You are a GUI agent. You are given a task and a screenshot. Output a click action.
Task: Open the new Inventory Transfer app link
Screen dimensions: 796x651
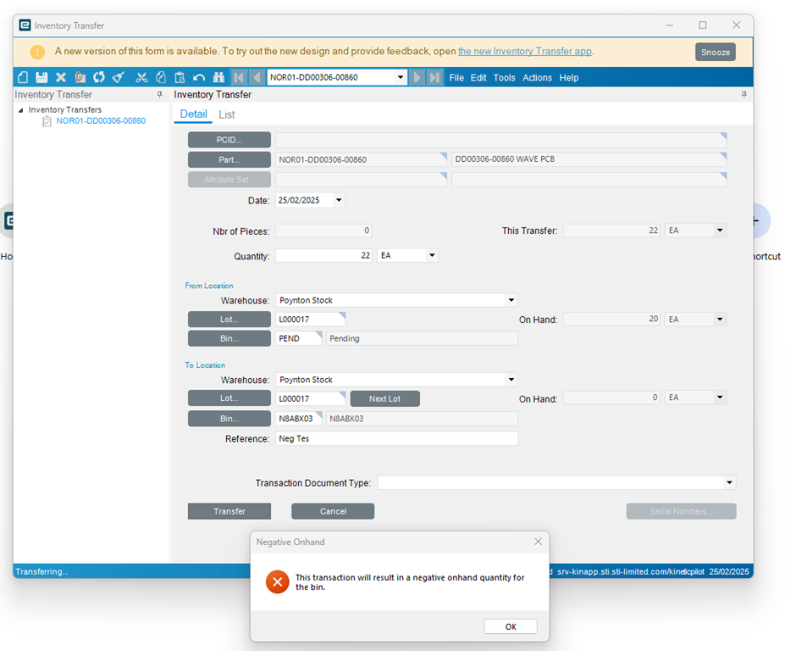[525, 52]
